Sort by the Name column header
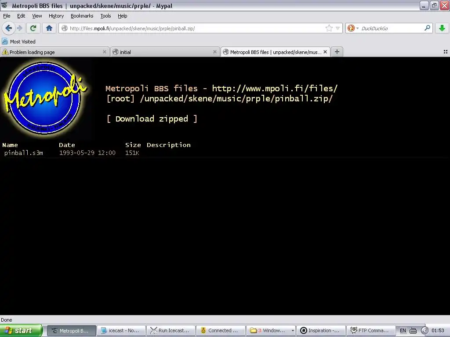This screenshot has width=450, height=337. pos(10,145)
